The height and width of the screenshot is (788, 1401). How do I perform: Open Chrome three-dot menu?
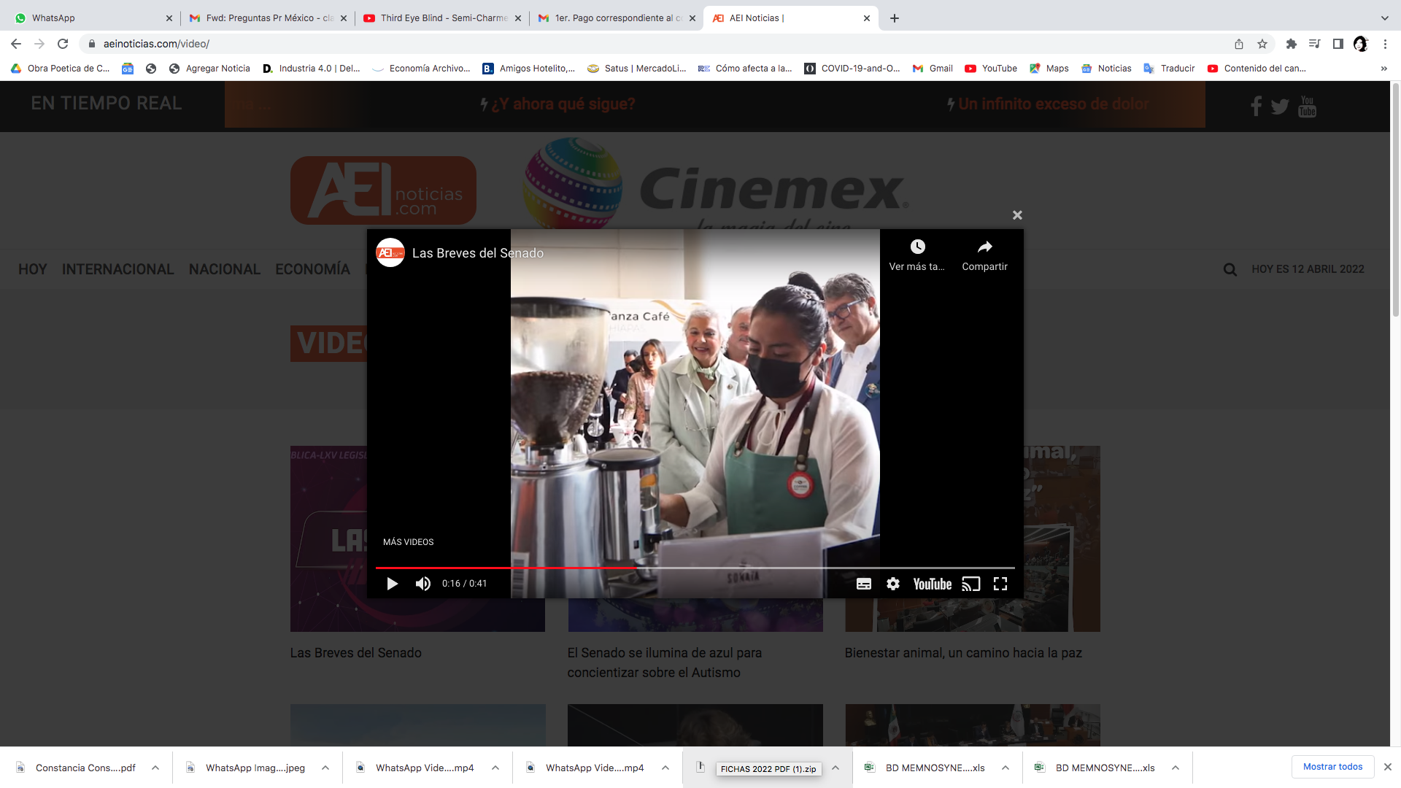pos(1385,44)
